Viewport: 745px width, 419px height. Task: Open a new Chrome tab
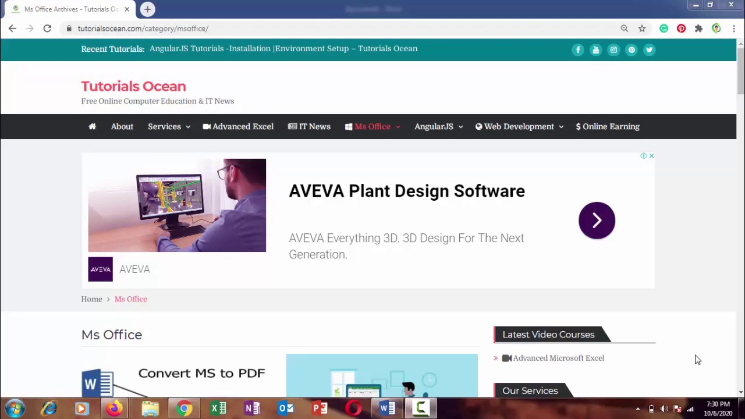point(147,9)
